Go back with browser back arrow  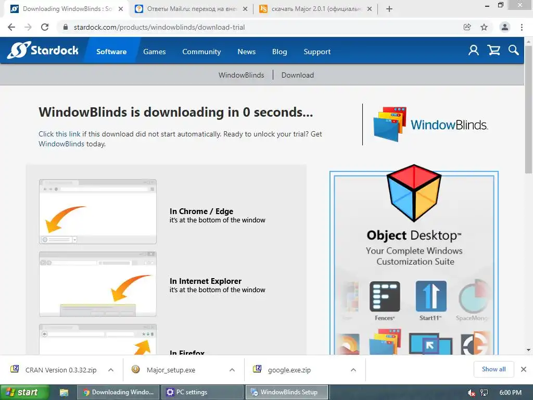[11, 27]
